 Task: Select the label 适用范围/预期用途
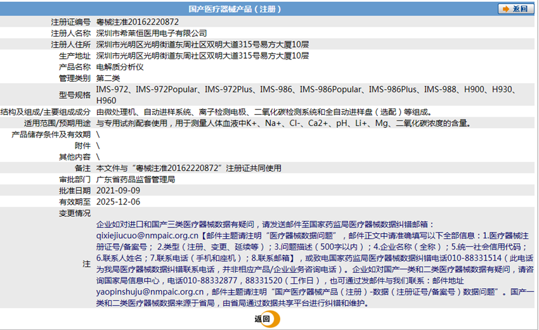click(x=57, y=124)
